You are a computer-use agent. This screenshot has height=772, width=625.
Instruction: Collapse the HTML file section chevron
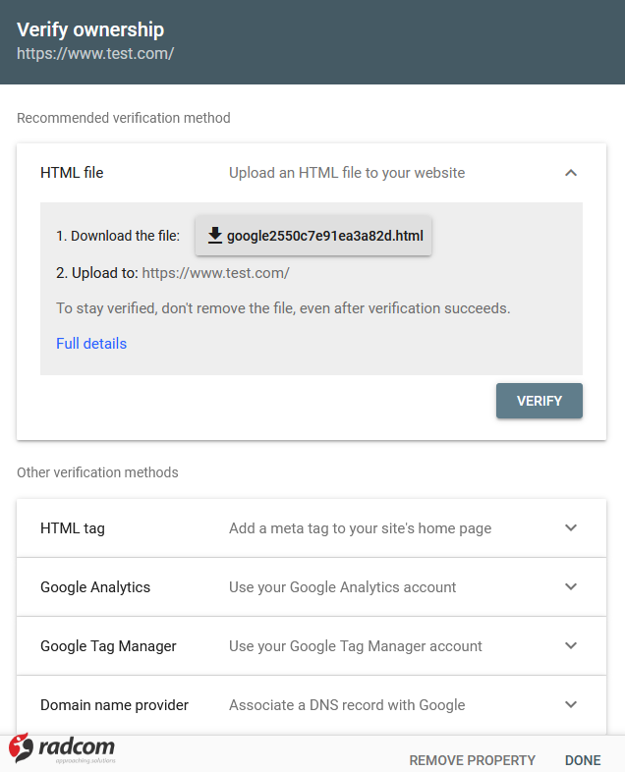[x=571, y=173]
